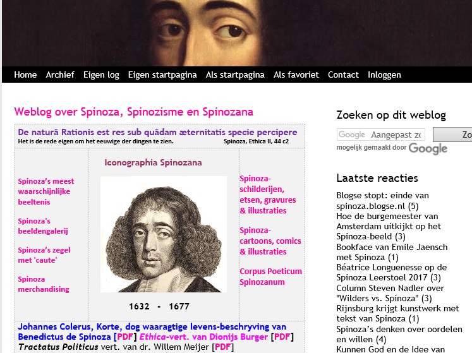Open 'Column Steven Nadler over Wilders' reaction
The width and height of the screenshot is (472, 353).
390,293
